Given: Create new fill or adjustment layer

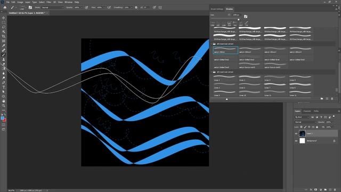Looking at the screenshot, I should click(321, 190).
